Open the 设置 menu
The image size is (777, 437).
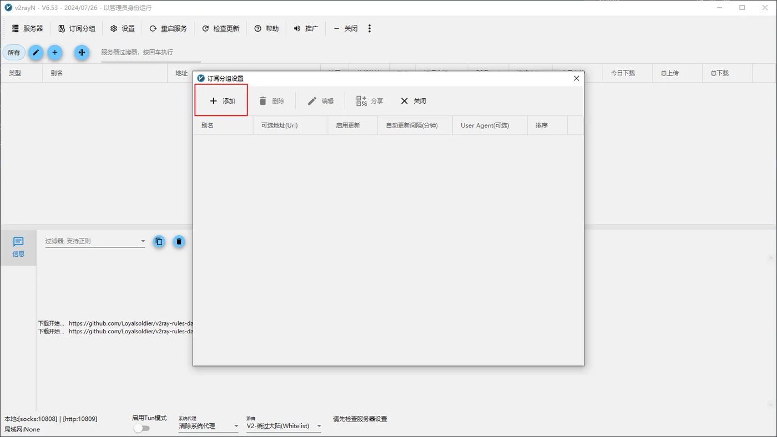click(122, 28)
